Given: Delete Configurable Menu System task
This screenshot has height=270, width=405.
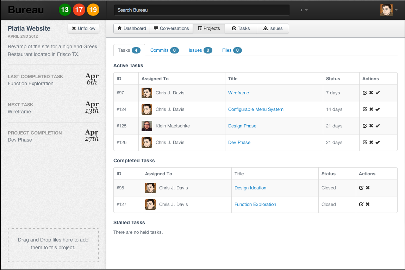Looking at the screenshot, I should [x=371, y=109].
